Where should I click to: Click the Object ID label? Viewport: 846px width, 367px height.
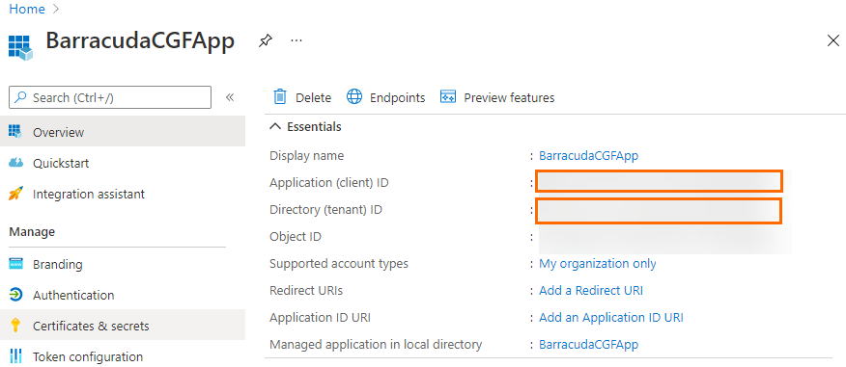pos(296,237)
